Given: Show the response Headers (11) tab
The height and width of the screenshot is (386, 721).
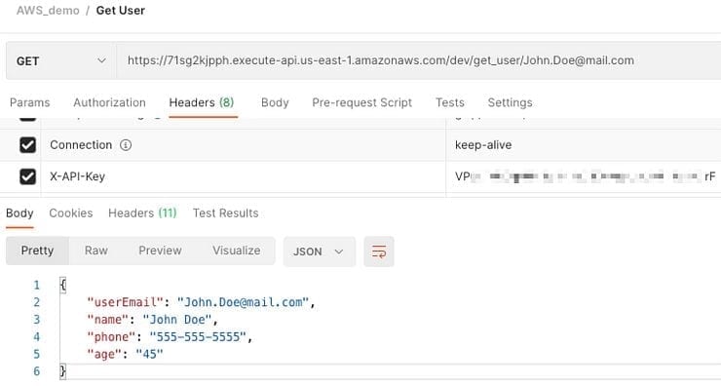Looking at the screenshot, I should click(x=142, y=213).
